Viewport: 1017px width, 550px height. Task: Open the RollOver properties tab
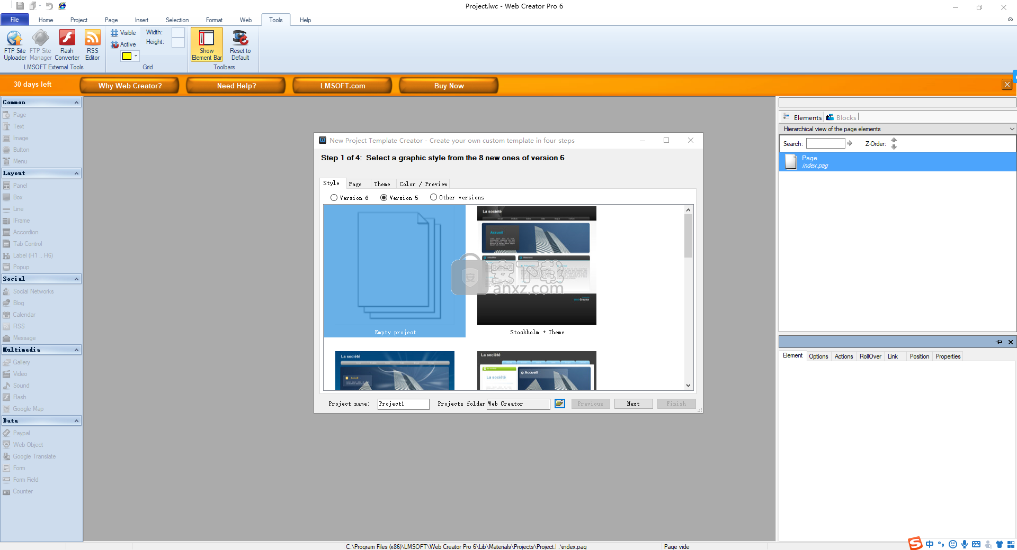click(x=870, y=356)
